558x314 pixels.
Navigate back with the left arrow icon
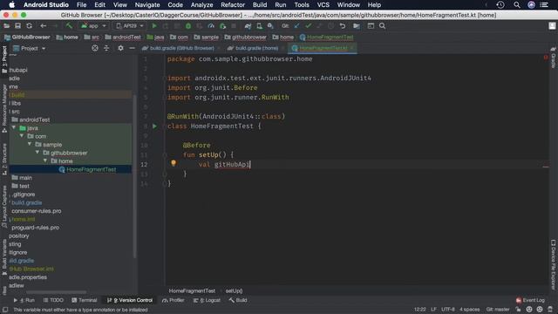coord(43,26)
